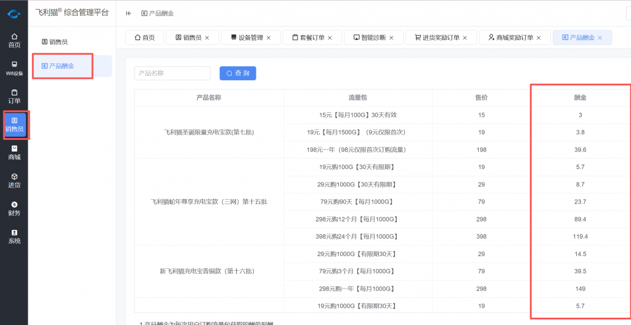Image resolution: width=631 pixels, height=325 pixels.
Task: Click the 149 commission value
Action: tap(580, 289)
